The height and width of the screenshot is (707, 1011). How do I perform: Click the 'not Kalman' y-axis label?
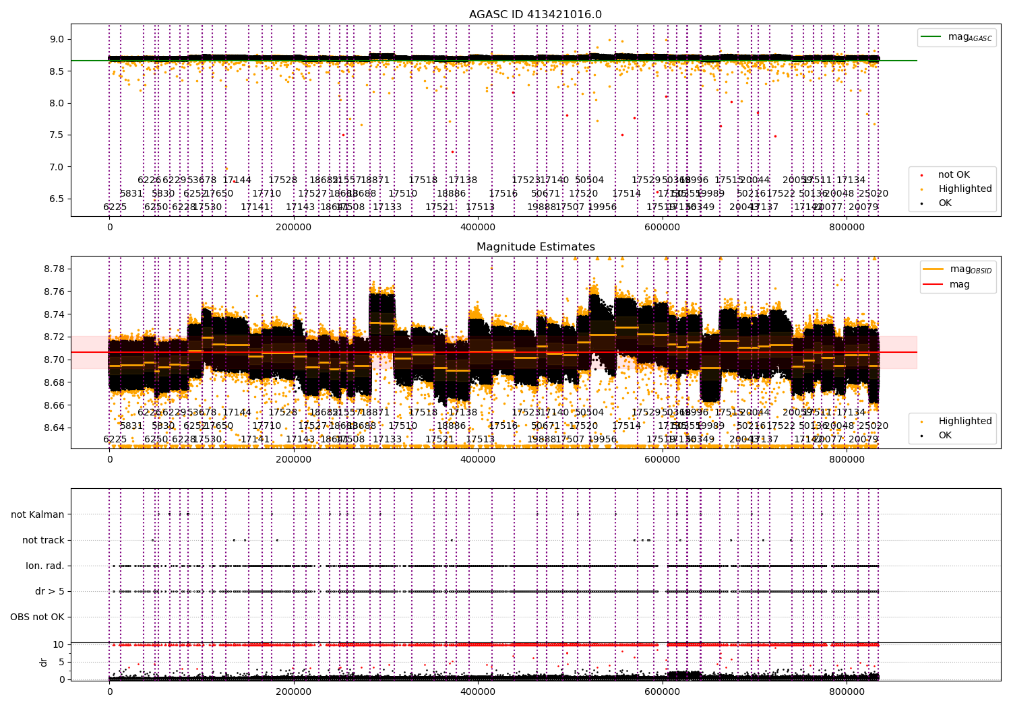(38, 514)
